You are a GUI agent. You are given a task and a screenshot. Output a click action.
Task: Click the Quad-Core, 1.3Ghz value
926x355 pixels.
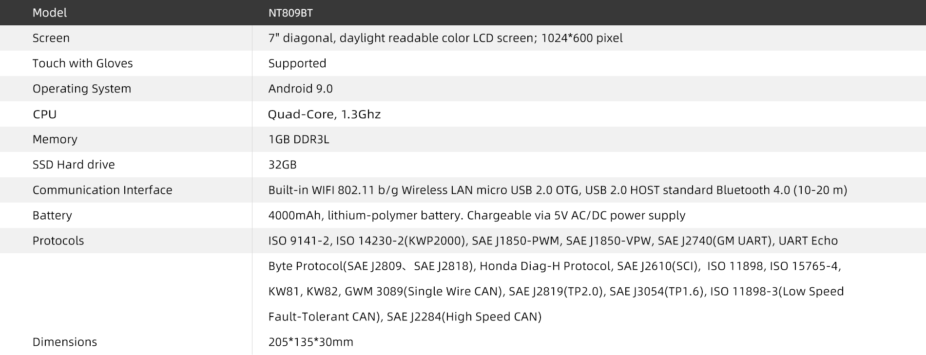[x=324, y=114]
